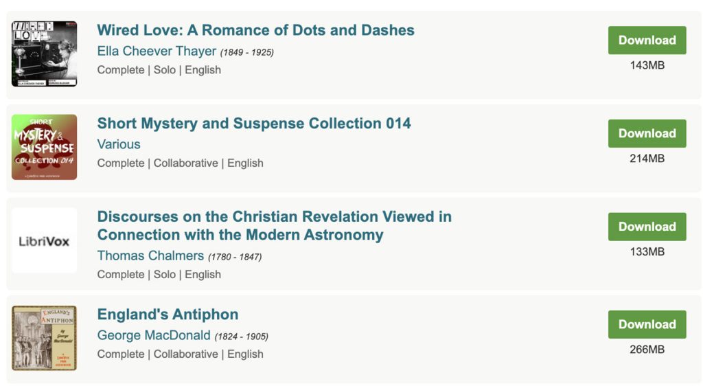
Task: Open Short Mystery and Suspense Collection 014 title
Action: click(254, 124)
